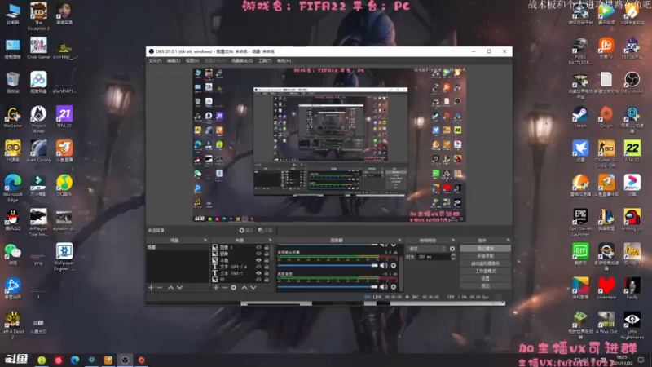The image size is (652, 367).
Task: Mute the -0.1 dB mixer channel
Action: 383,287
